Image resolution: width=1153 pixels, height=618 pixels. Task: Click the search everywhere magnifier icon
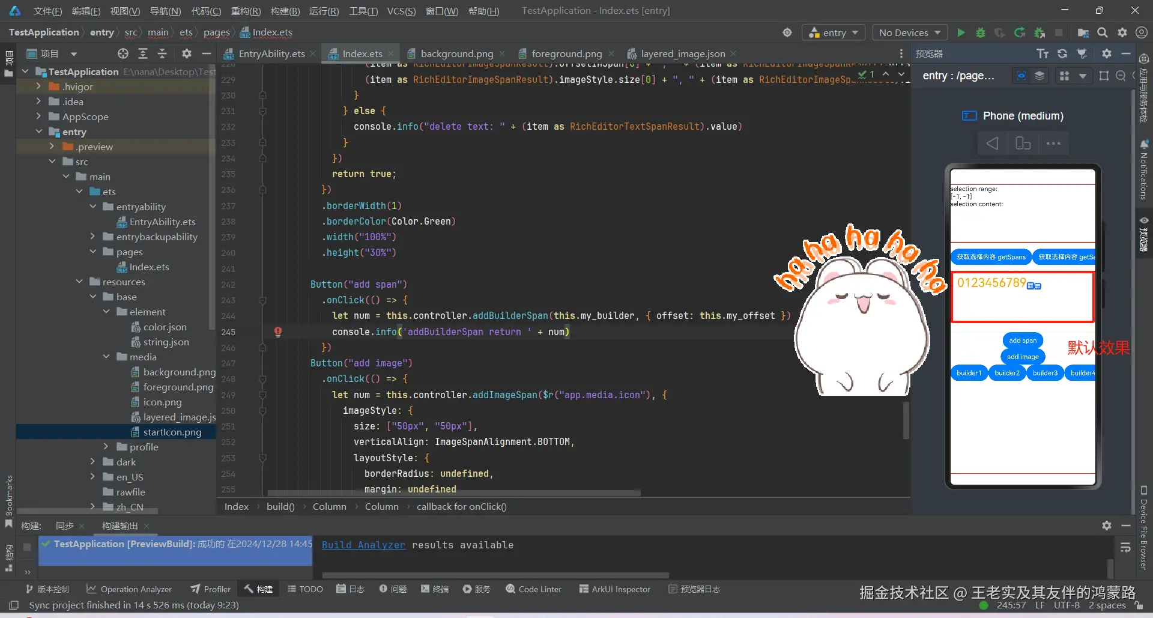pos(1102,32)
